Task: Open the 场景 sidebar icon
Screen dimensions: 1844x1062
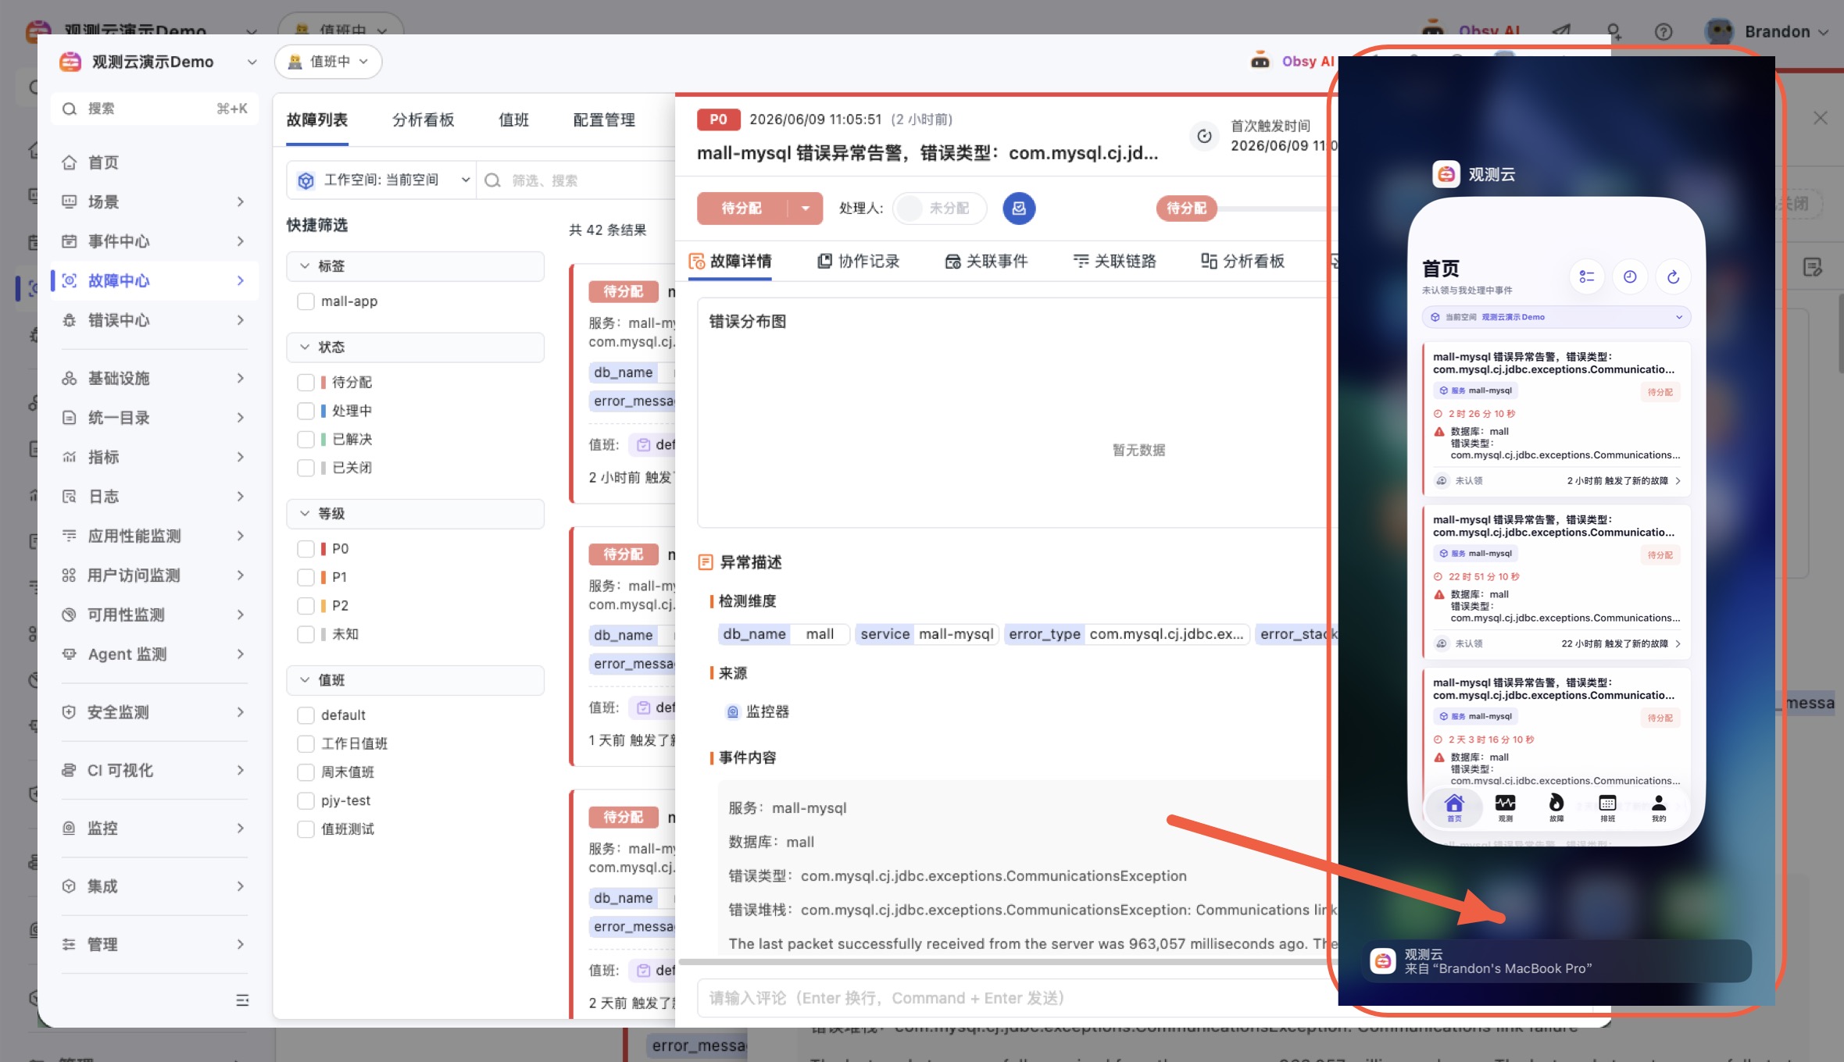Action: pos(70,201)
